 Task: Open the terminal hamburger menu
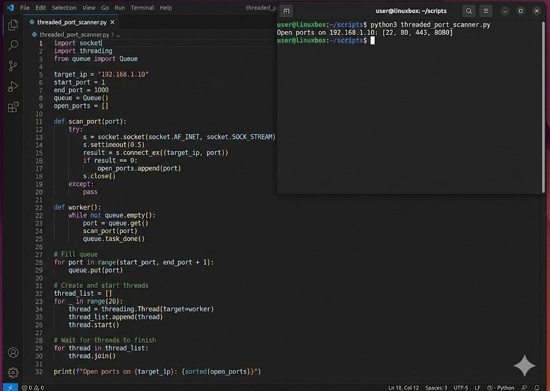click(x=485, y=11)
